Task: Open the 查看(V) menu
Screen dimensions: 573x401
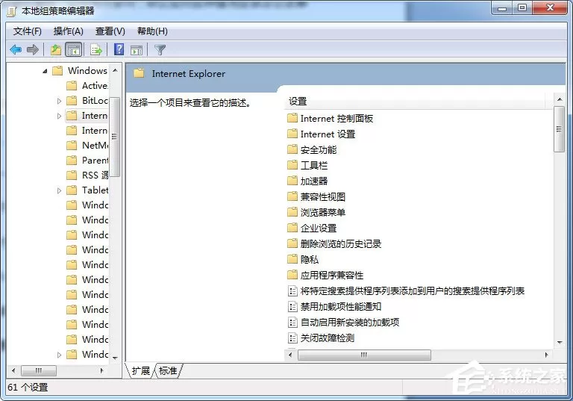Action: 110,31
